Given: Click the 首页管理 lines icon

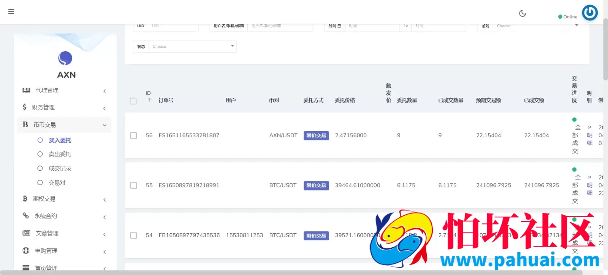Looking at the screenshot, I should pos(26,267).
